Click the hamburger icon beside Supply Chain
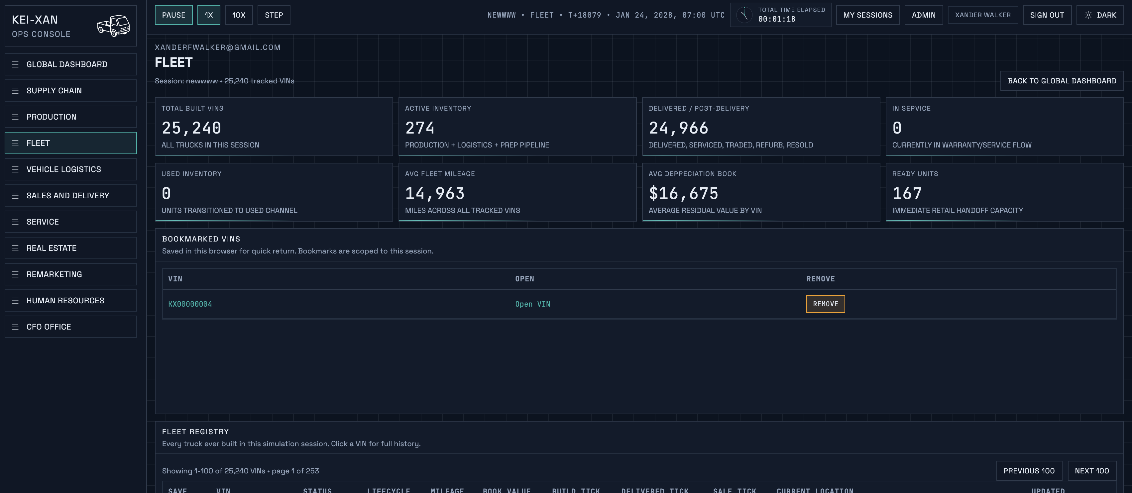The width and height of the screenshot is (1132, 493). [x=15, y=90]
